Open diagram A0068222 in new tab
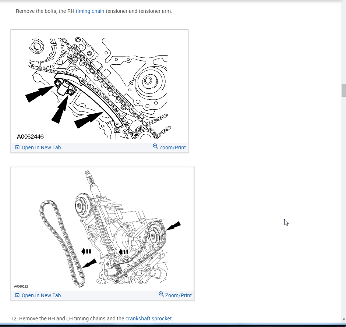This screenshot has width=346, height=327. tap(41, 295)
